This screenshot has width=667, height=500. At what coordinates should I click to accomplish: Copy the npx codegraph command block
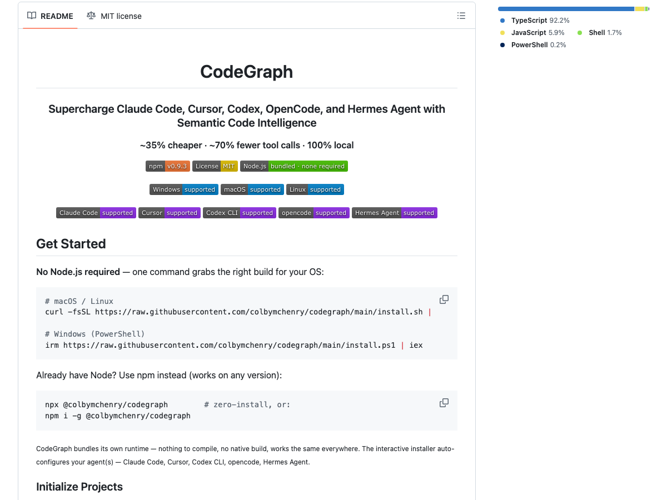(x=444, y=403)
